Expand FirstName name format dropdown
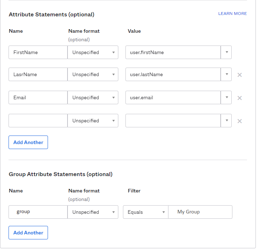The image size is (258, 249). (93, 52)
